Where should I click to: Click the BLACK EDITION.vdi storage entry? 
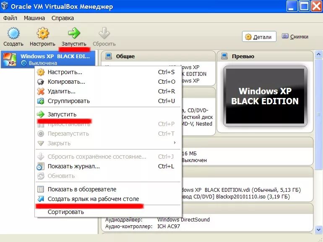pos(241,190)
